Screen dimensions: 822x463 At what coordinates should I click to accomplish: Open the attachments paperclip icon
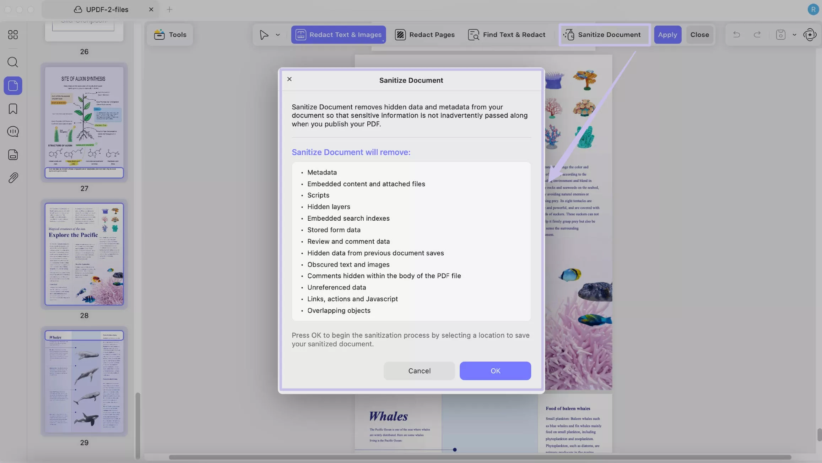[13, 178]
